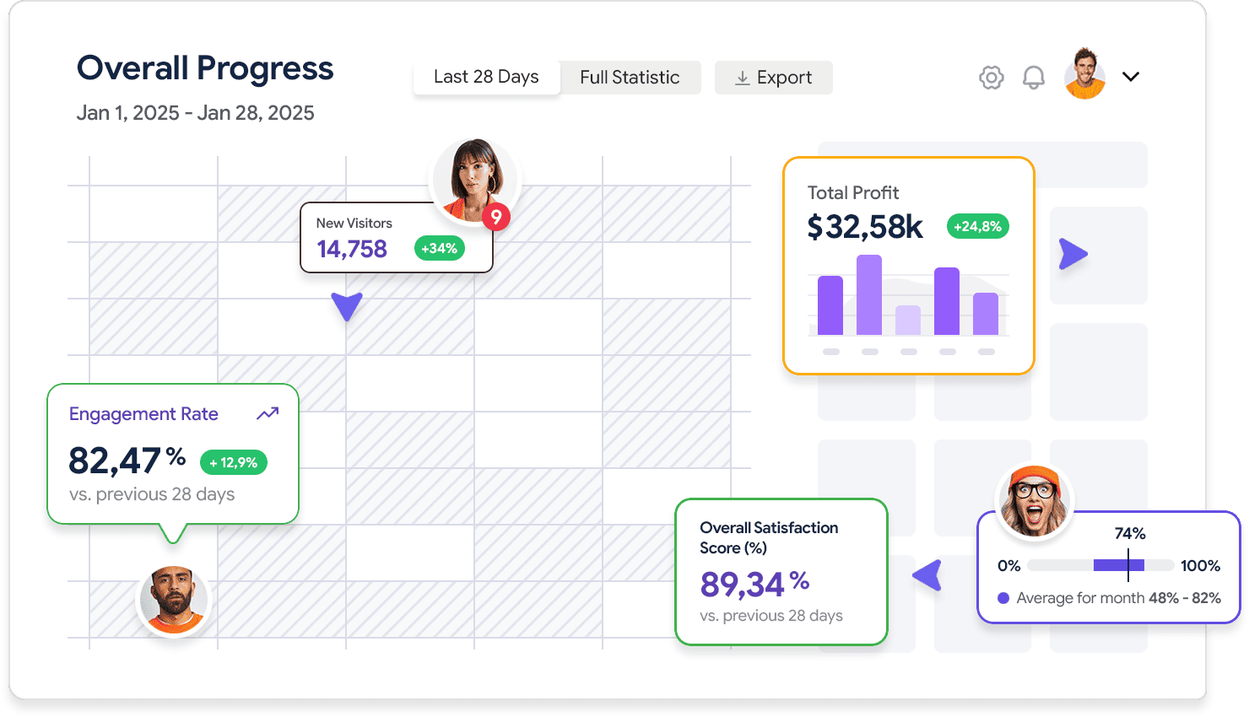The image size is (1249, 717).
Task: Click the purple arrow below New Visitors
Action: [346, 305]
